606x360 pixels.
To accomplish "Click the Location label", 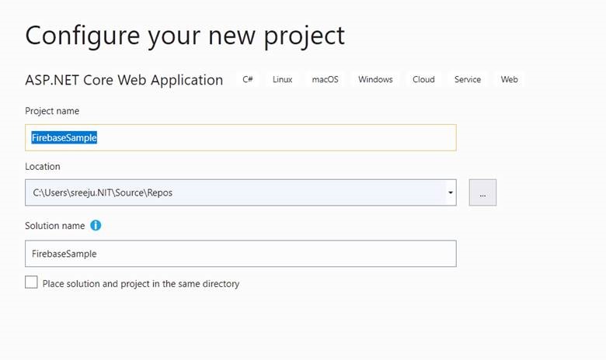I will tap(43, 167).
